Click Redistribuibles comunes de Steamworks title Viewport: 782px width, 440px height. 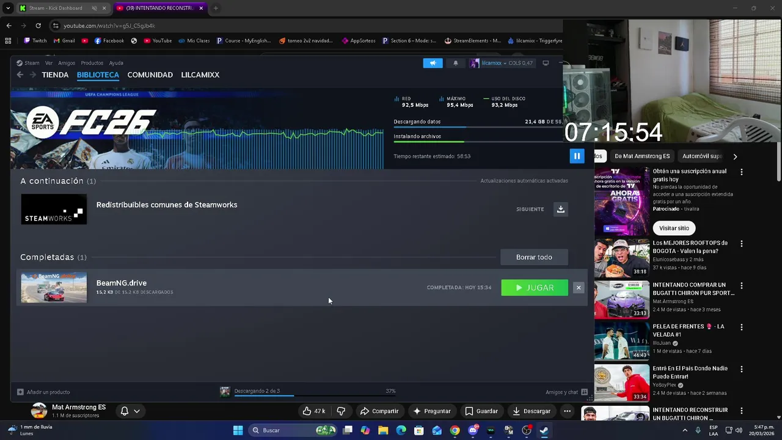(x=167, y=205)
